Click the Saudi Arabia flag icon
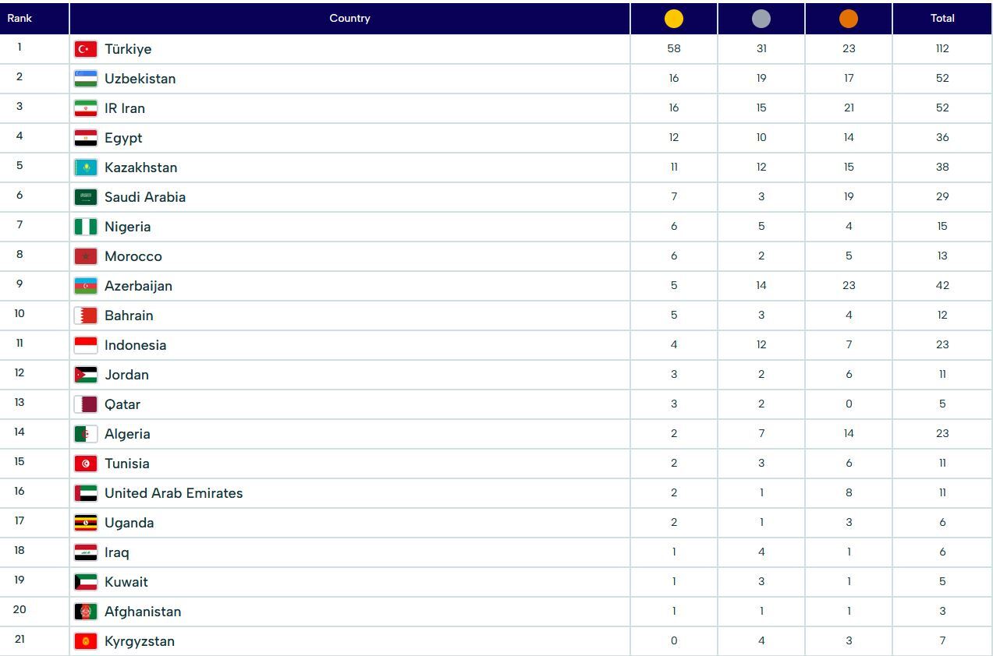993x656 pixels. (86, 197)
